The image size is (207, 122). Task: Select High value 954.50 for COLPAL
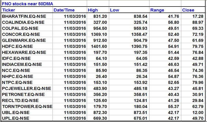click(x=100, y=28)
